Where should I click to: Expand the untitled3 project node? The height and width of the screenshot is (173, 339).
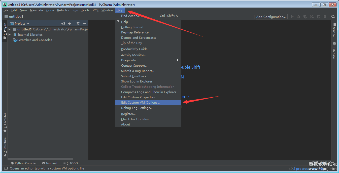click(x=10, y=29)
